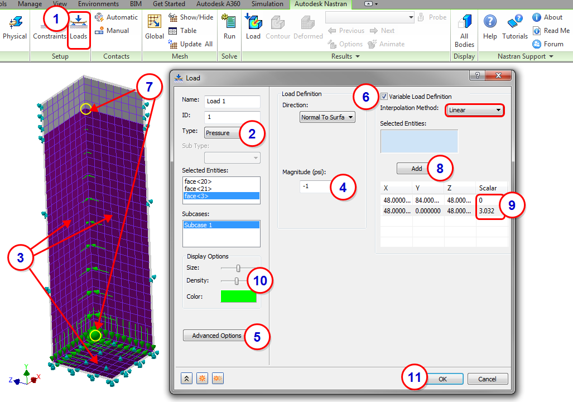
Task: Confirm the load with OK
Action: (x=444, y=379)
